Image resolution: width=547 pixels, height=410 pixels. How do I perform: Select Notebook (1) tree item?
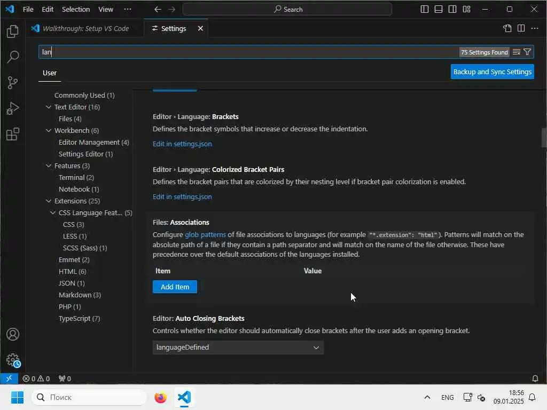79,189
